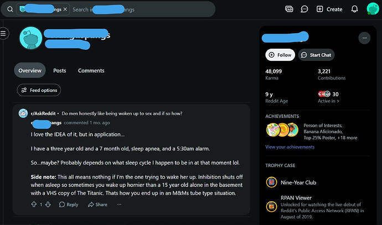Open the user avatar menu
The image size is (382, 225).
(373, 9)
